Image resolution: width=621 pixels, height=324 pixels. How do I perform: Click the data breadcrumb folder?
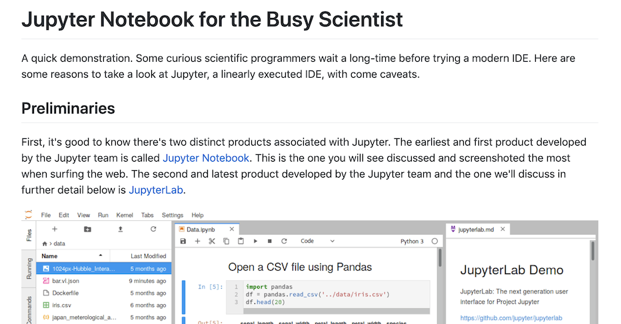tap(59, 243)
